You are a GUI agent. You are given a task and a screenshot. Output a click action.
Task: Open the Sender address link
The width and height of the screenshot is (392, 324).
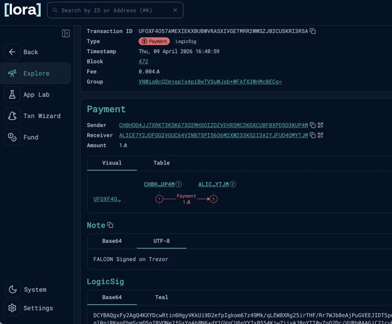point(213,125)
